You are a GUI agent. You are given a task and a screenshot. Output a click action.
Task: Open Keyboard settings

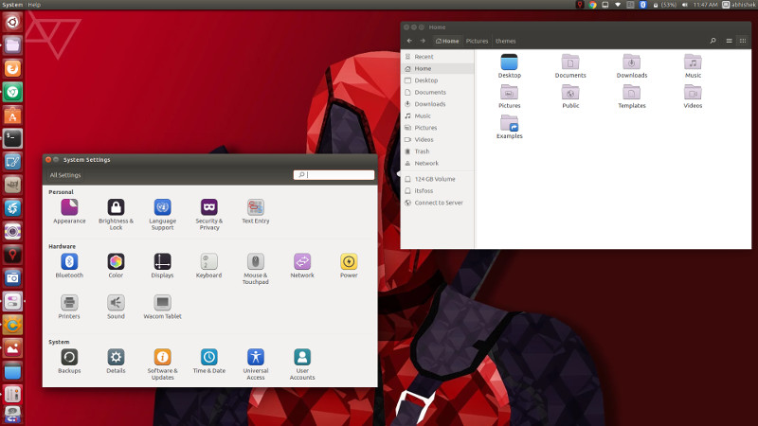pos(208,266)
